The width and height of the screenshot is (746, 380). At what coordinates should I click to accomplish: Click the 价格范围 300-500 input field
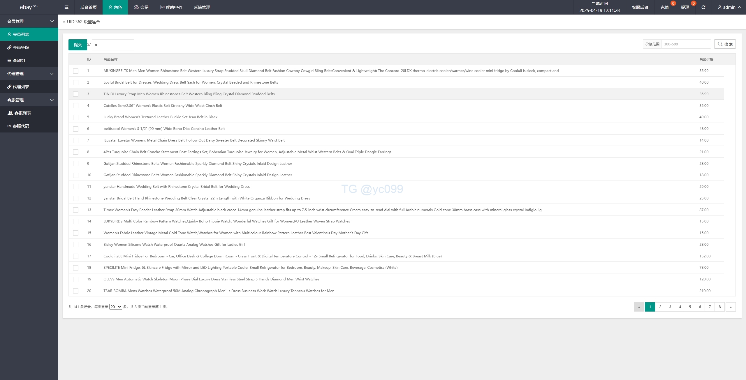pos(686,44)
